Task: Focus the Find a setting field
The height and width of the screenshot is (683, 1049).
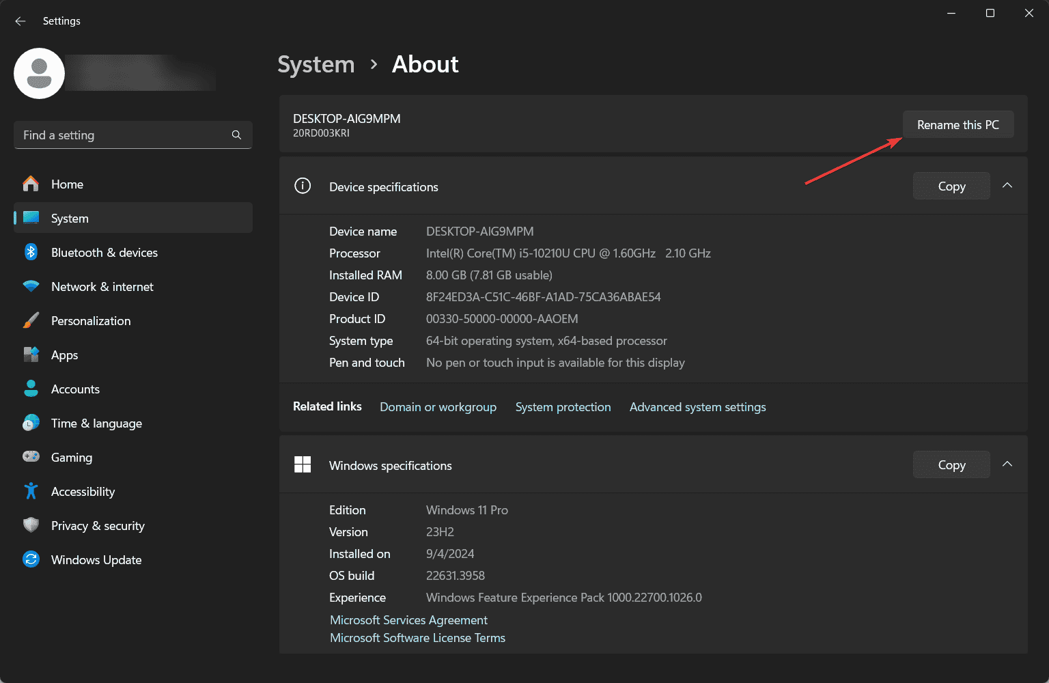Action: 133,135
